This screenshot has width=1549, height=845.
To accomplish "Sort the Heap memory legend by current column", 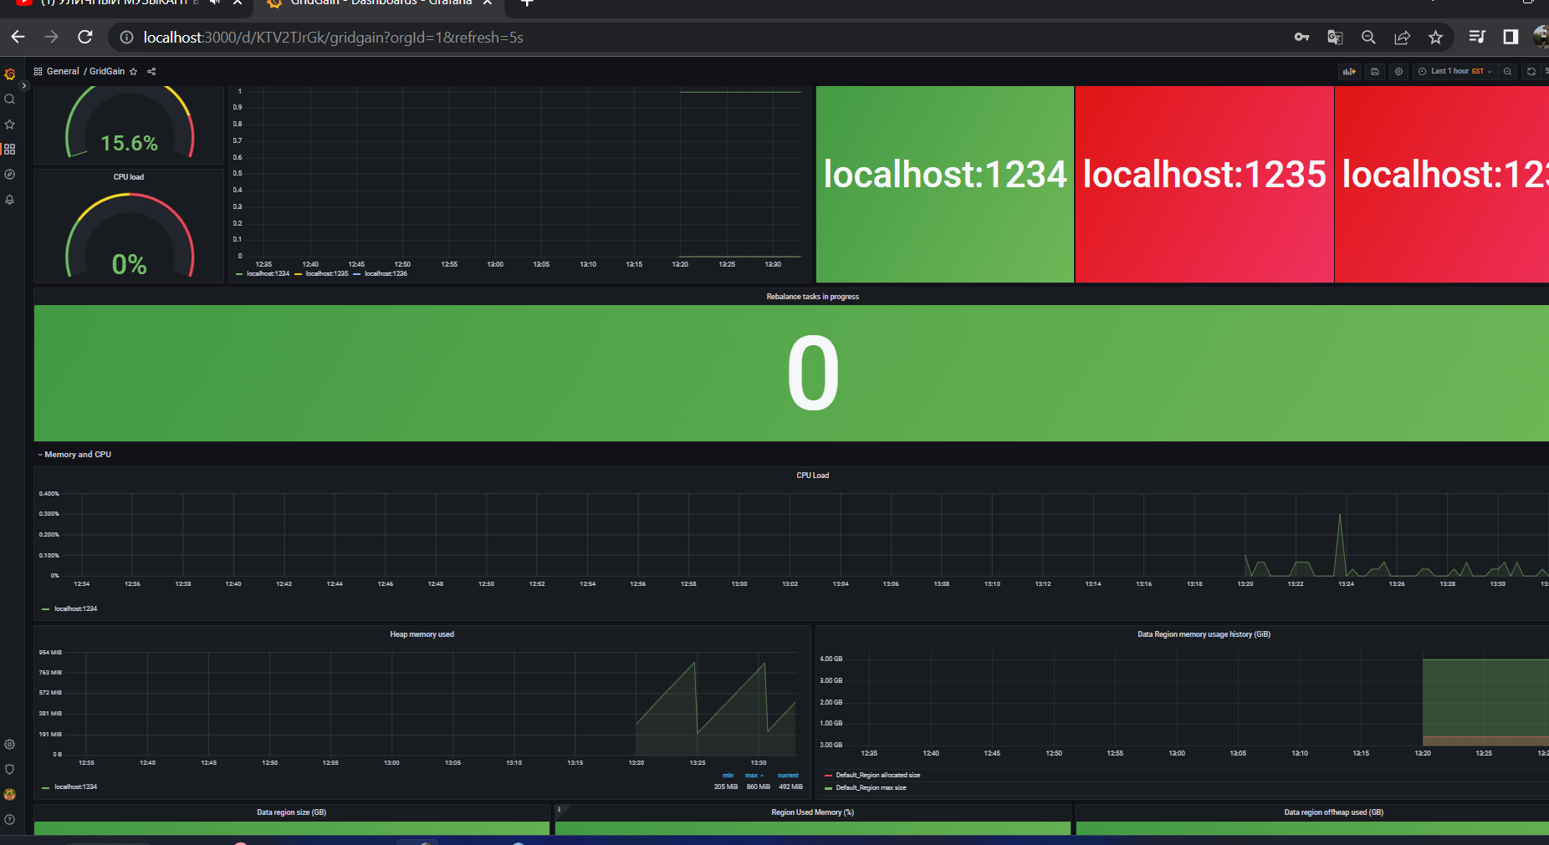I will pos(788,776).
